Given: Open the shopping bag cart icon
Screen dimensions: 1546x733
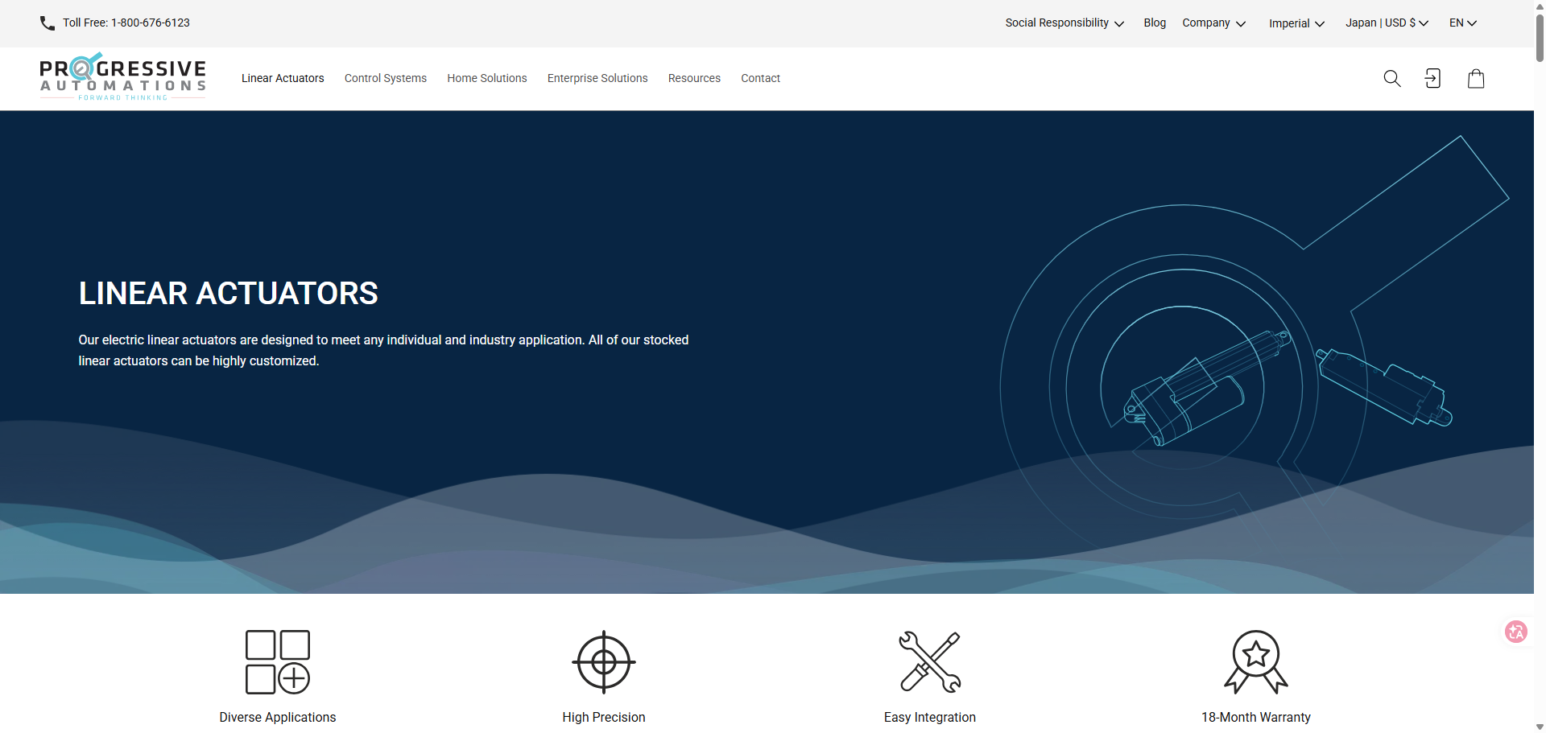Looking at the screenshot, I should [x=1475, y=78].
